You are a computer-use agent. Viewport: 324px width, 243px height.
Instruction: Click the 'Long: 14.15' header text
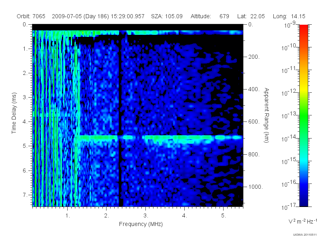[x=289, y=16]
